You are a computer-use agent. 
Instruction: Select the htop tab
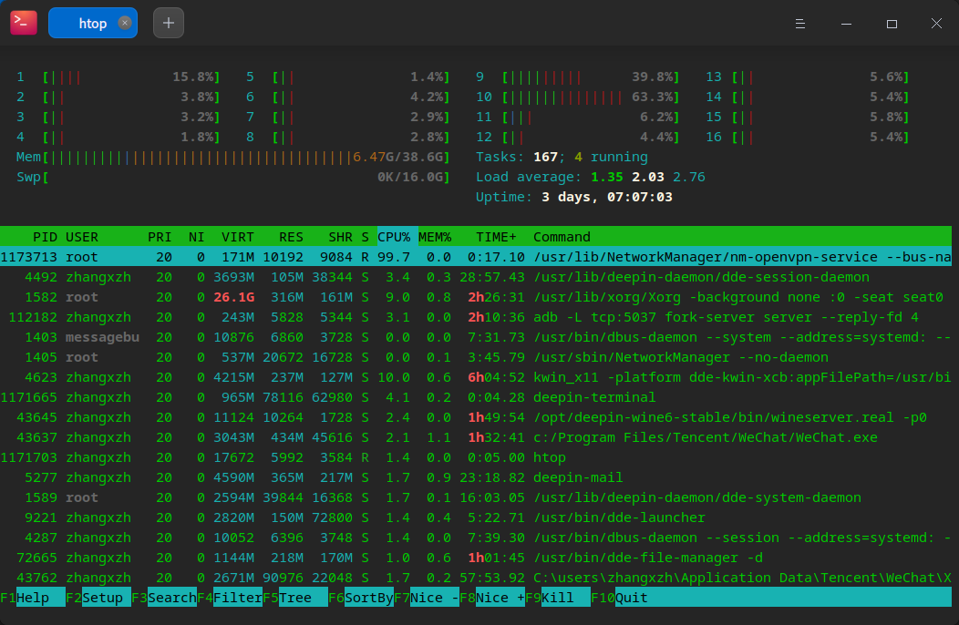92,24
